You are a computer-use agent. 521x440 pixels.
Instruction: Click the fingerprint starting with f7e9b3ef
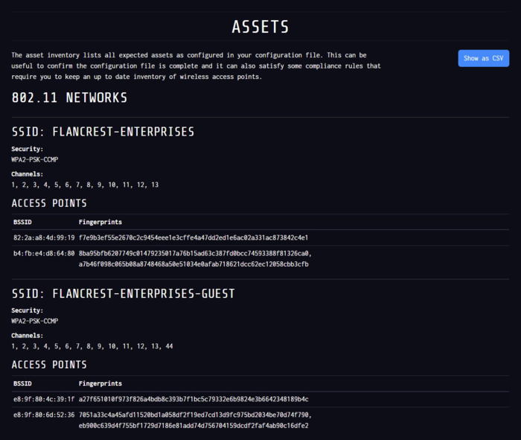coord(194,237)
